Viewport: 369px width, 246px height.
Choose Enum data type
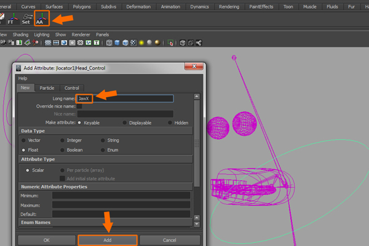[103, 150]
